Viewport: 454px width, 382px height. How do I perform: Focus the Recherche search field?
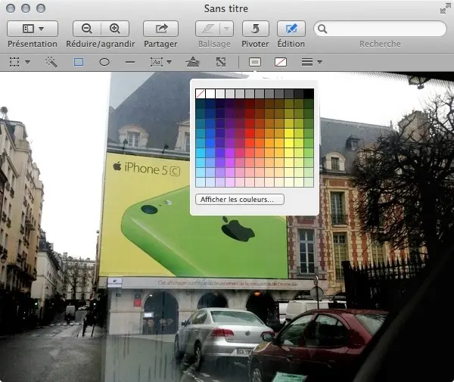[380, 29]
